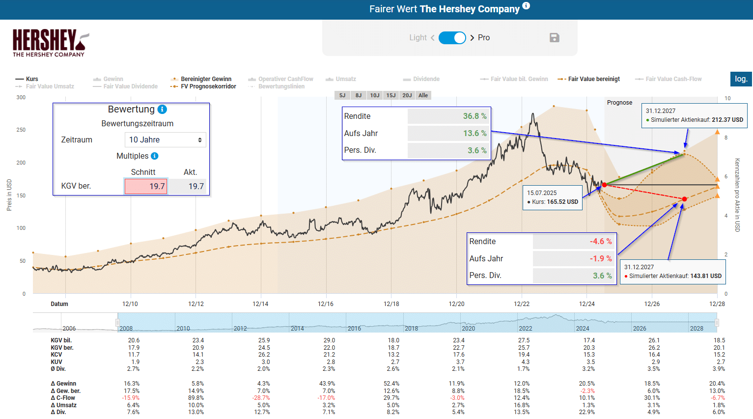Select the Alle time range tab
The height and width of the screenshot is (419, 753).
(423, 95)
